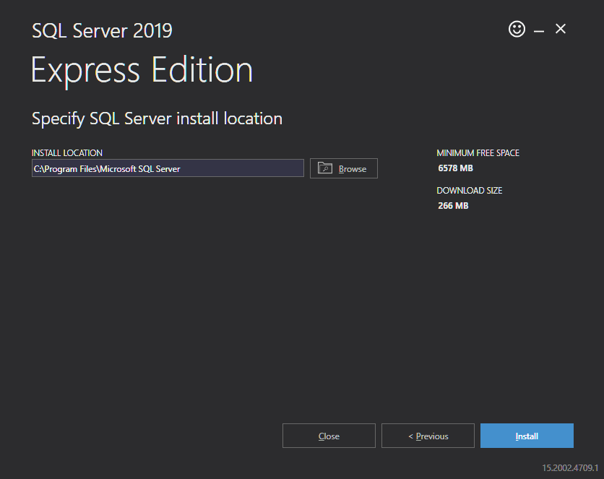604x479 pixels.
Task: Minimize the SQL Server installer window
Action: 539,30
